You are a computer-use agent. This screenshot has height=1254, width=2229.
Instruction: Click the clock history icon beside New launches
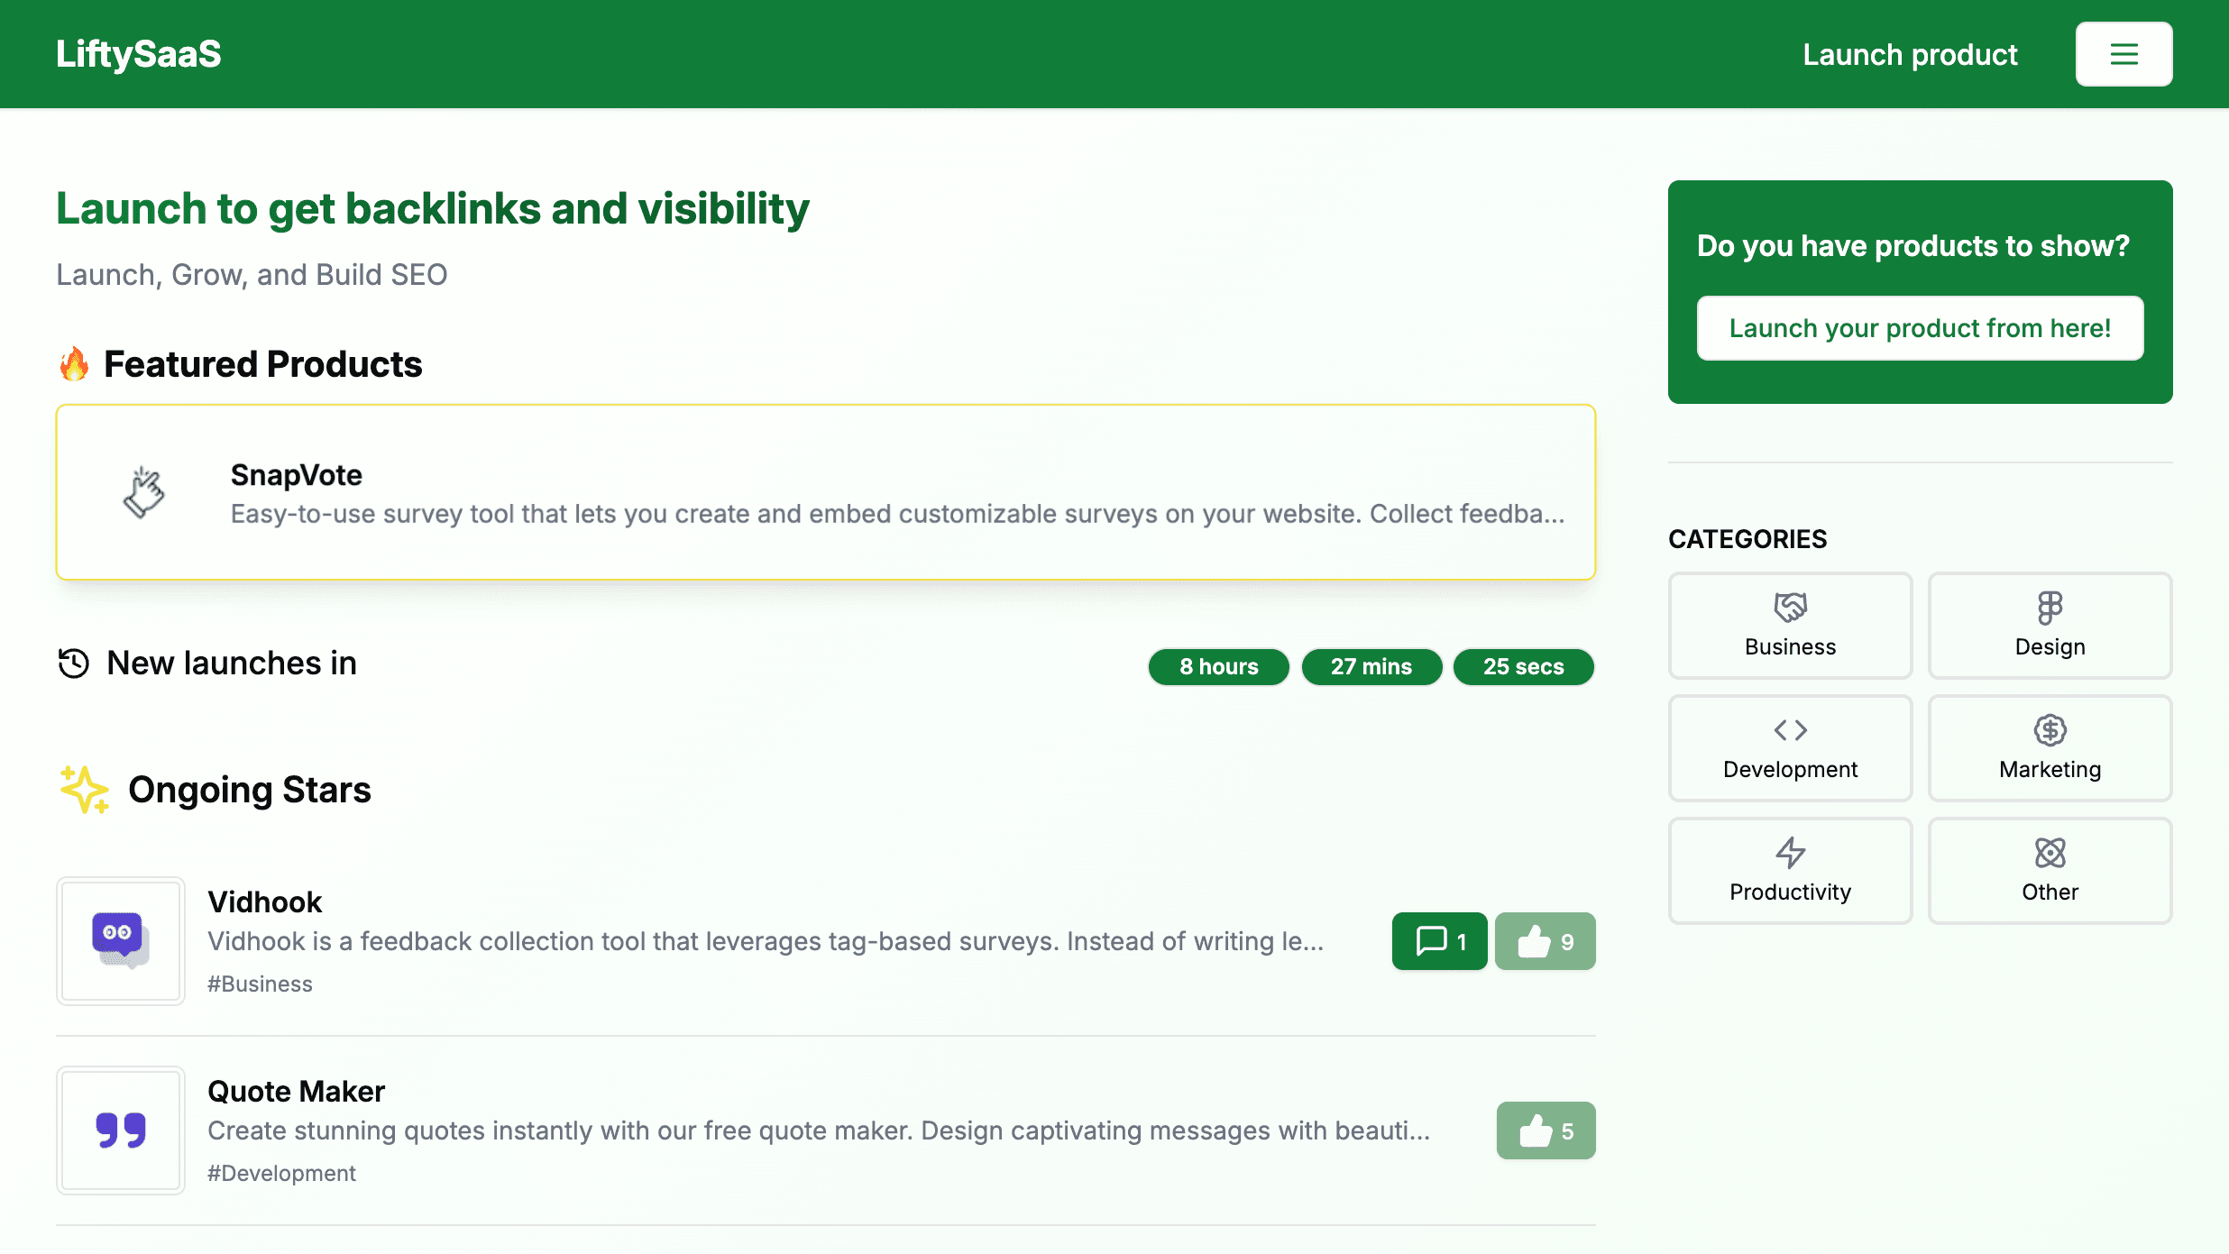click(74, 664)
